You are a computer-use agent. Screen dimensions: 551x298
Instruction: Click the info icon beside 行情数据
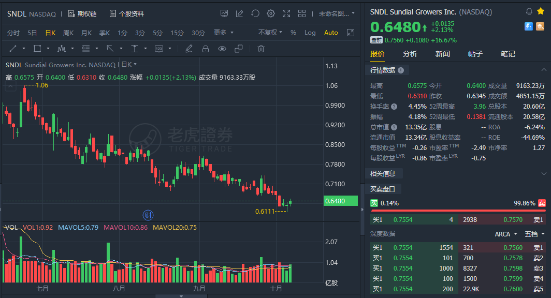pyautogui.click(x=401, y=70)
